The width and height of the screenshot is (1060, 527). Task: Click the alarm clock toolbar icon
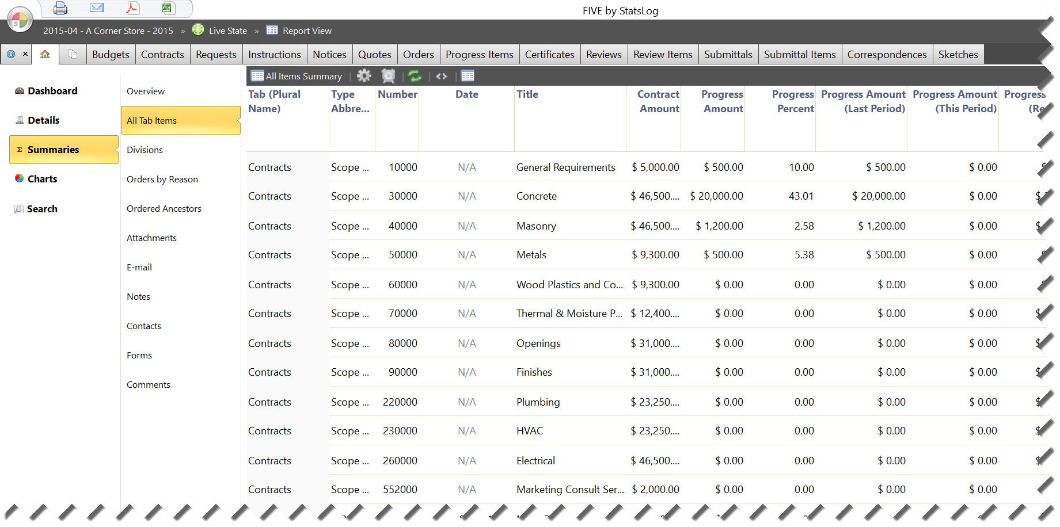coord(389,76)
